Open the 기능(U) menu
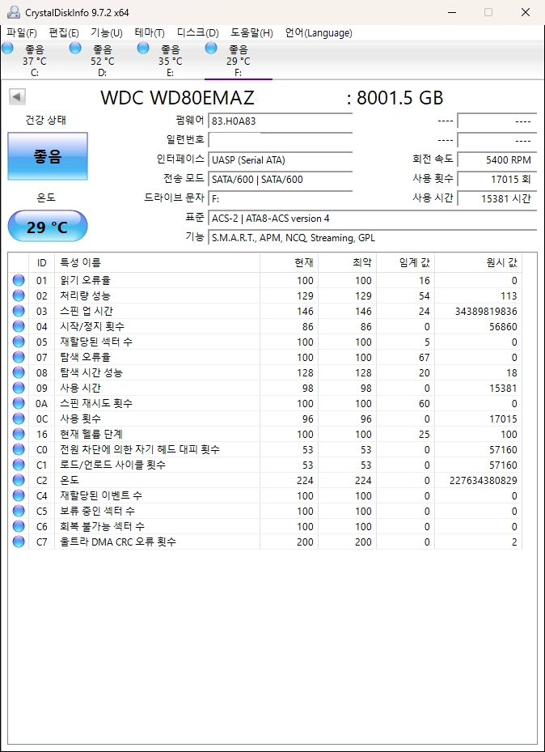 point(106,33)
